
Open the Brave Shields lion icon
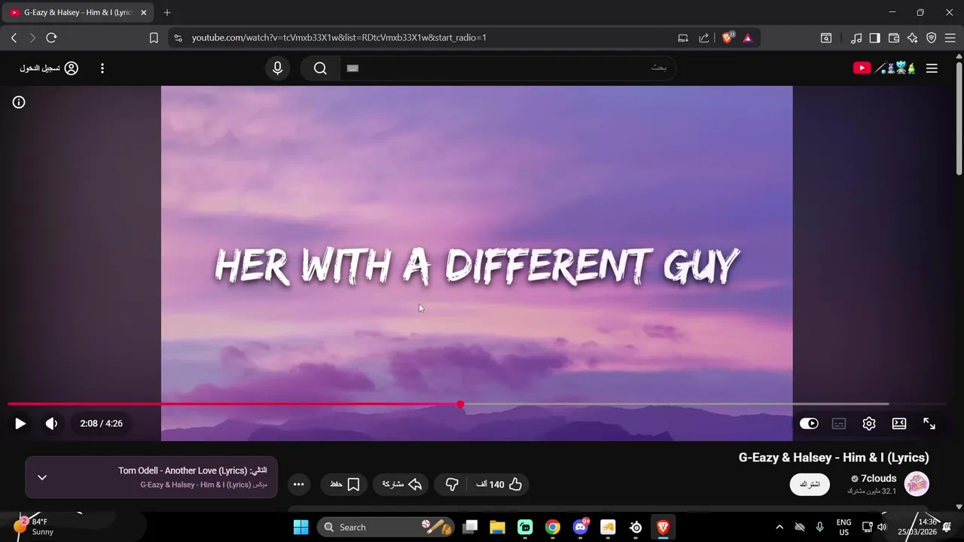pyautogui.click(x=728, y=38)
